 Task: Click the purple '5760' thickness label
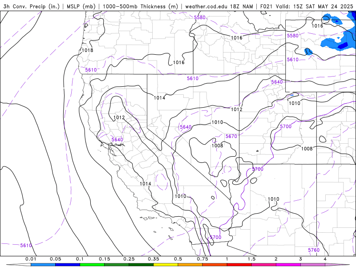click(314, 250)
